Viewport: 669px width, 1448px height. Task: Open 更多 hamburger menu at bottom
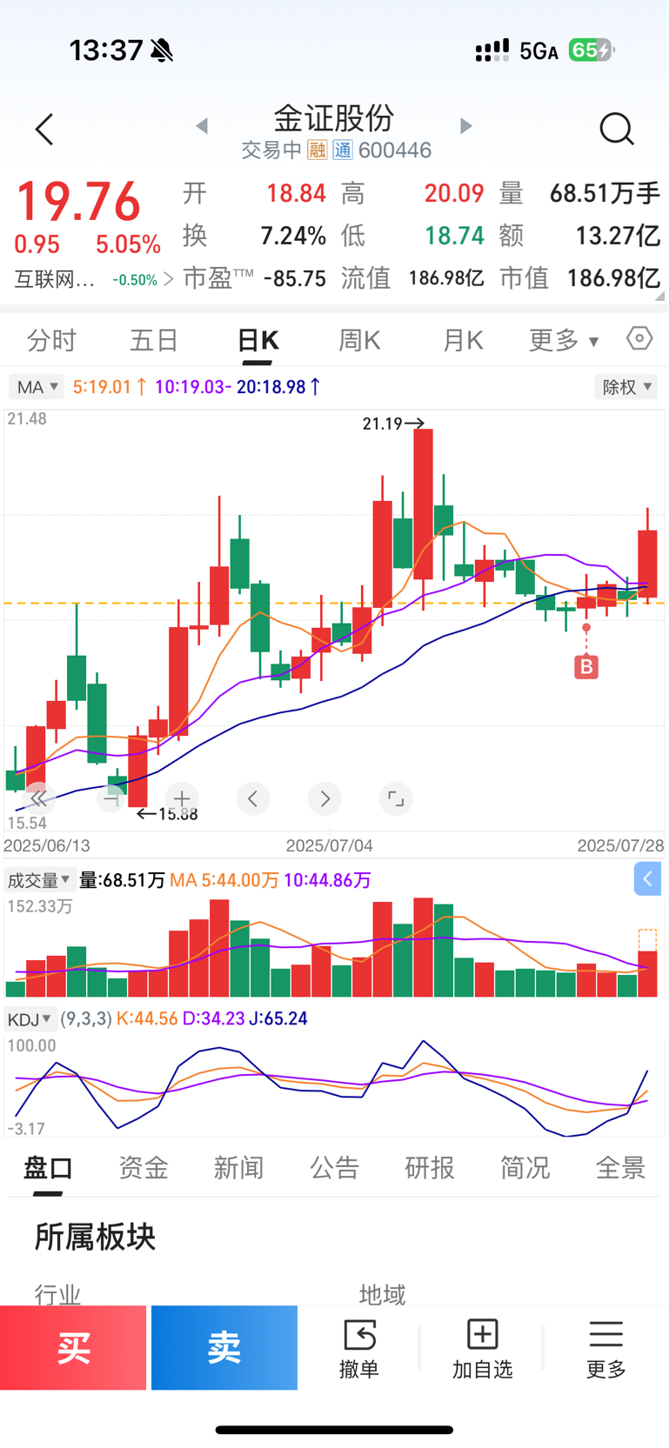pos(605,1349)
